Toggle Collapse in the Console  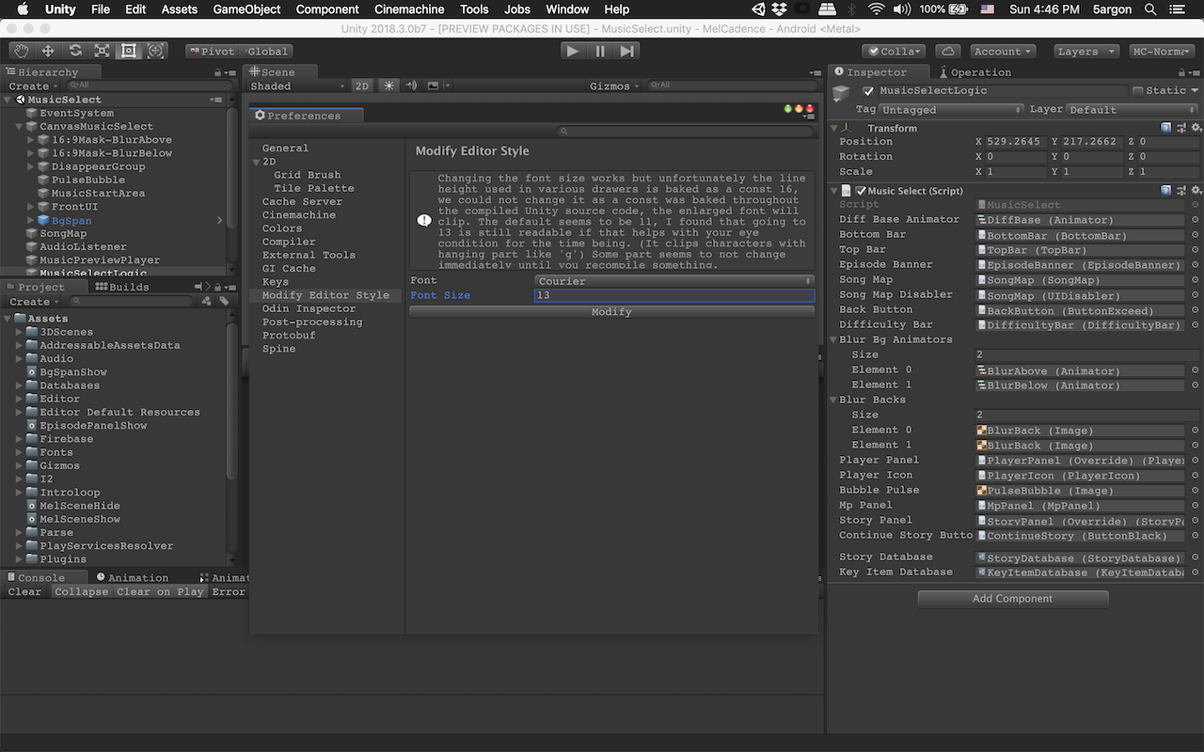coord(81,591)
